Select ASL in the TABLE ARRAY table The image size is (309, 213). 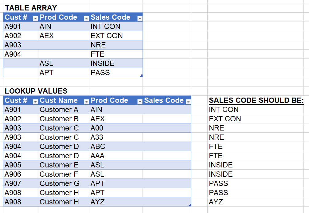pos(64,63)
